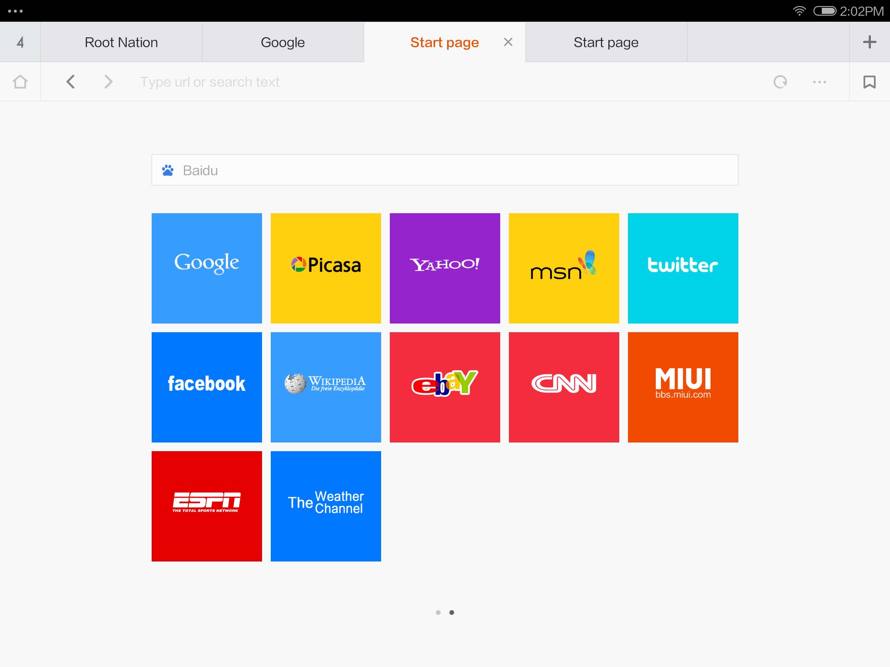Open the Yahoo! speed dial tile

pos(445,268)
